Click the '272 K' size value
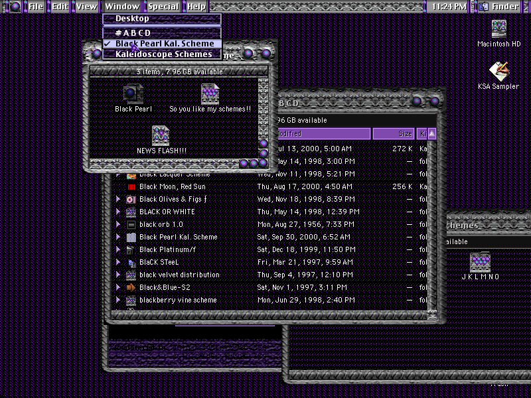 point(402,149)
